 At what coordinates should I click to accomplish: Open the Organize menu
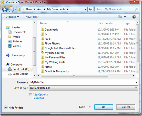pos(12,17)
